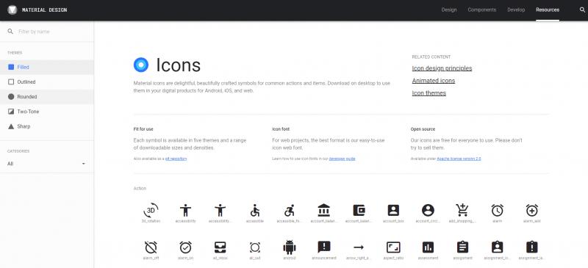Select the assignment_ind person clipboard icon
Image resolution: width=588 pixels, height=268 pixels.
[x=498, y=247]
